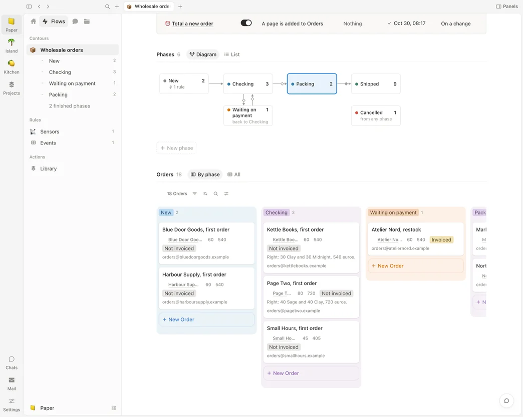Go forward with the right chevron
The height and width of the screenshot is (417, 523).
tap(48, 6)
